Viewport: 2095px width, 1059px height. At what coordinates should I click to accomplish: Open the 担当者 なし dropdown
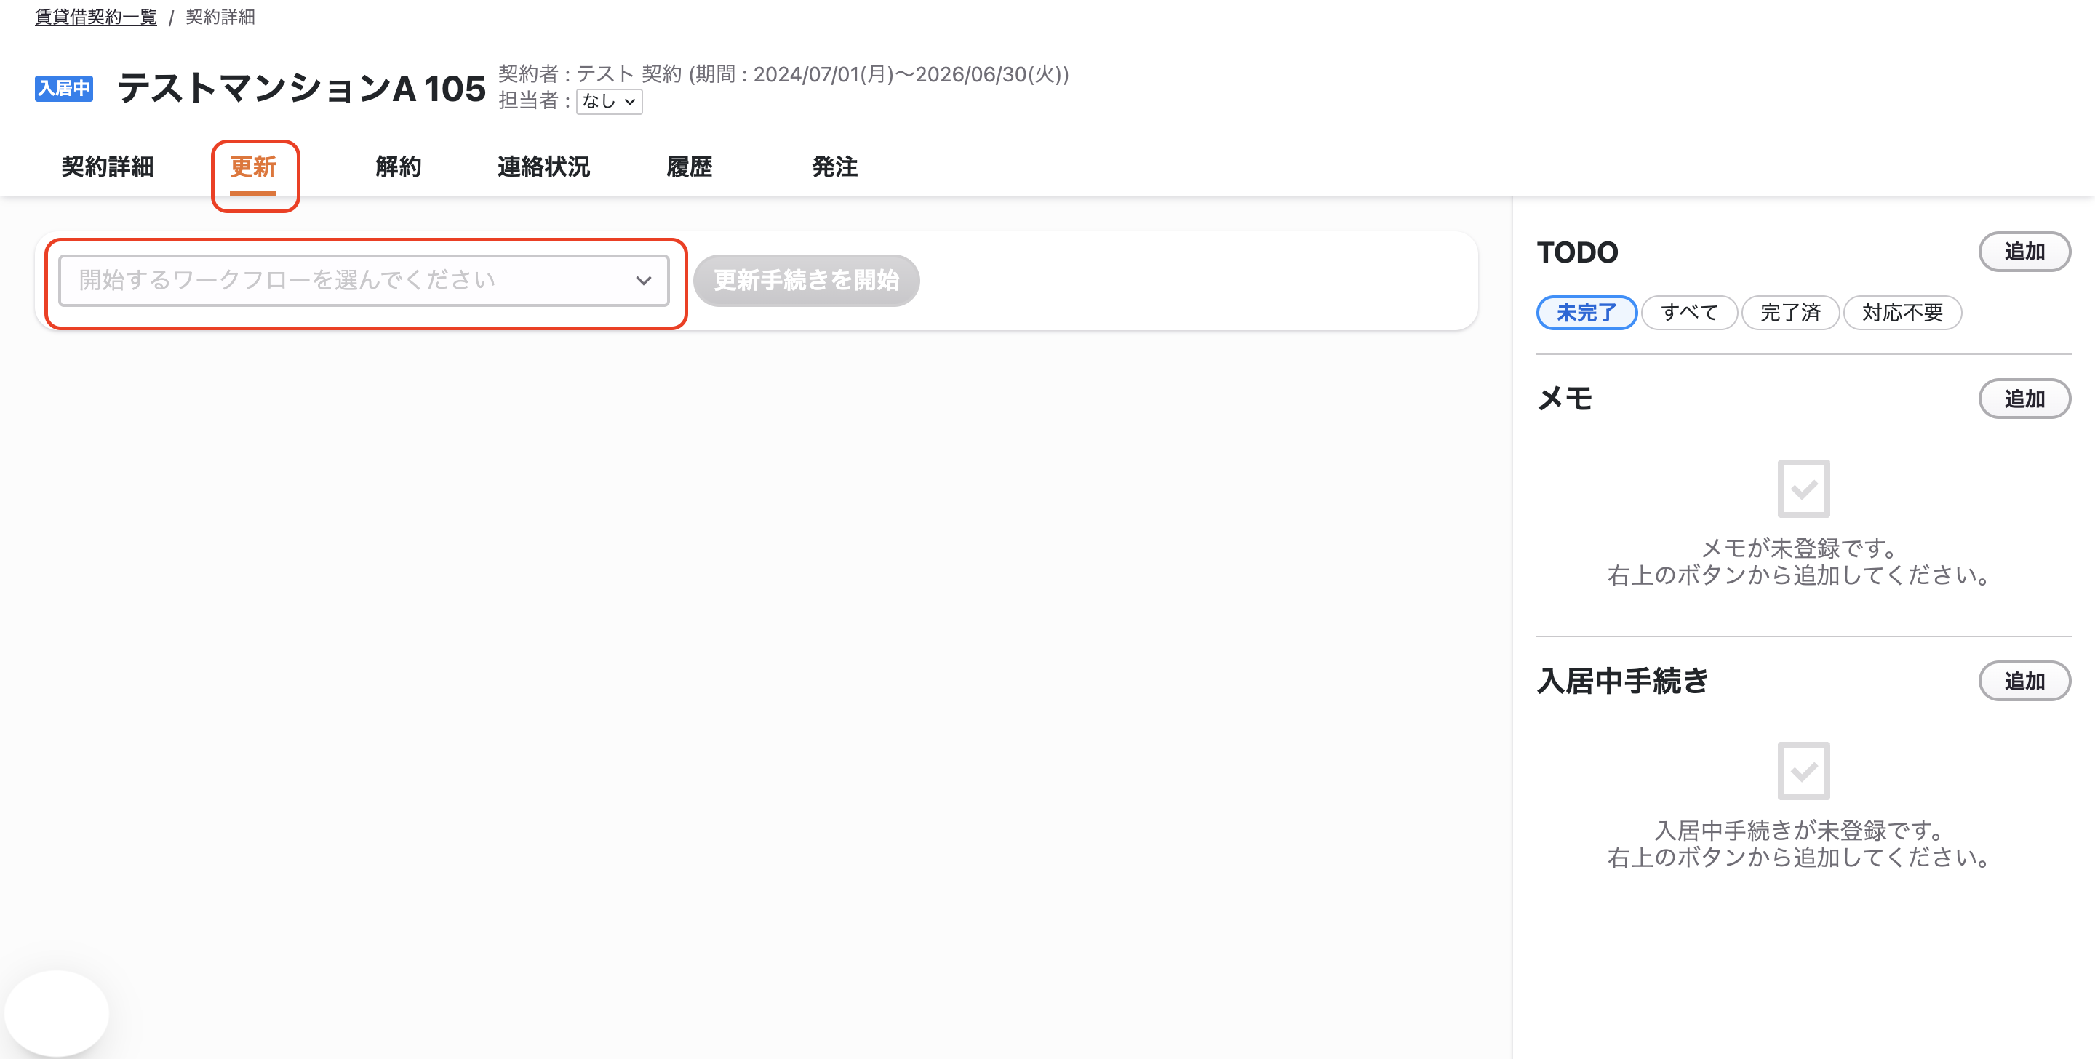pos(609,102)
